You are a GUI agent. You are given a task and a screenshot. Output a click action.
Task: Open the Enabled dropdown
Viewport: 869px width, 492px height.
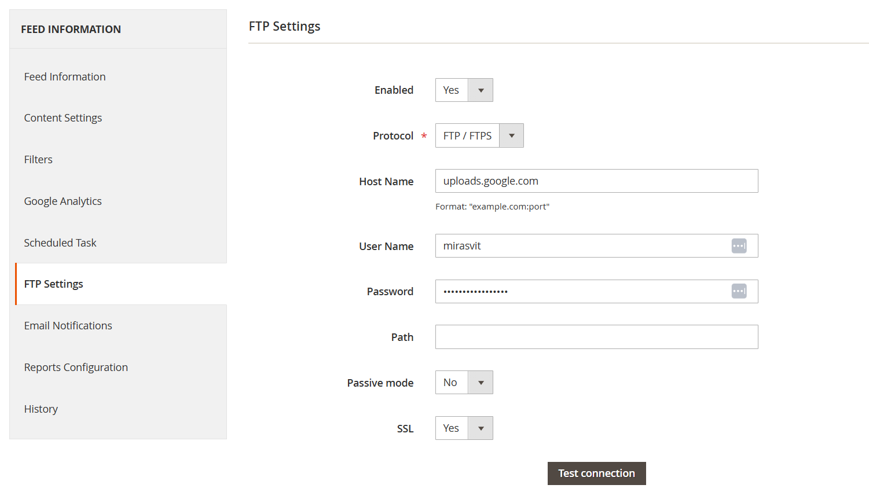464,90
